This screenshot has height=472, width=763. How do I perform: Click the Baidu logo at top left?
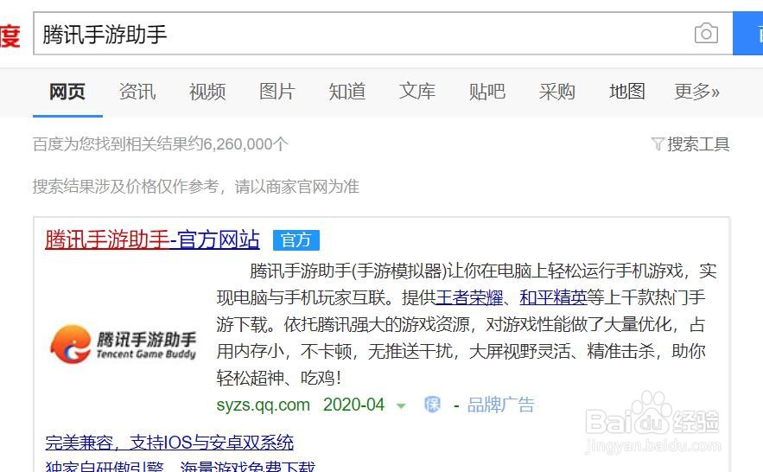point(10,36)
